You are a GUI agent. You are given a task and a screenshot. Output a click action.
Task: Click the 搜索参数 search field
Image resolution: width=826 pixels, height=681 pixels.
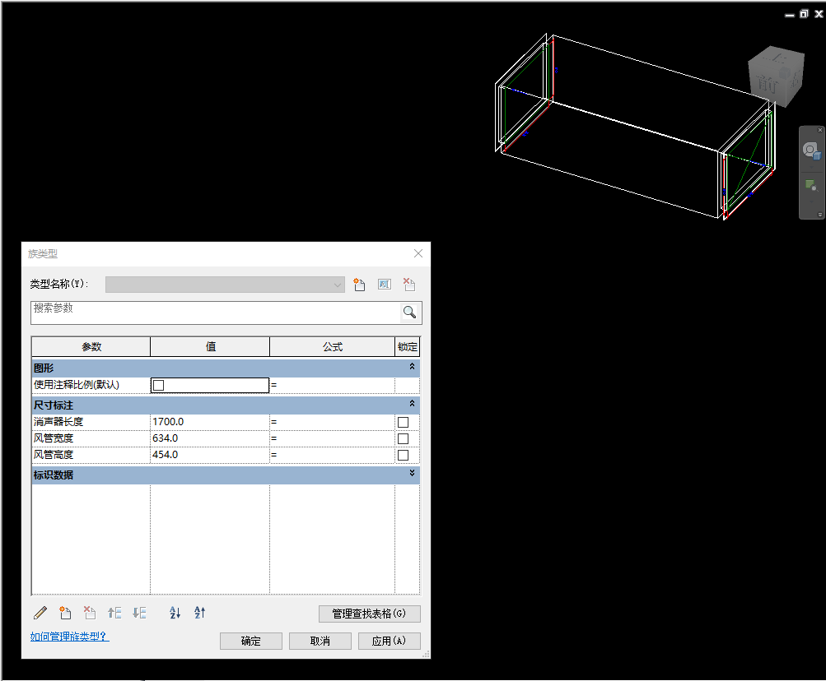click(214, 313)
